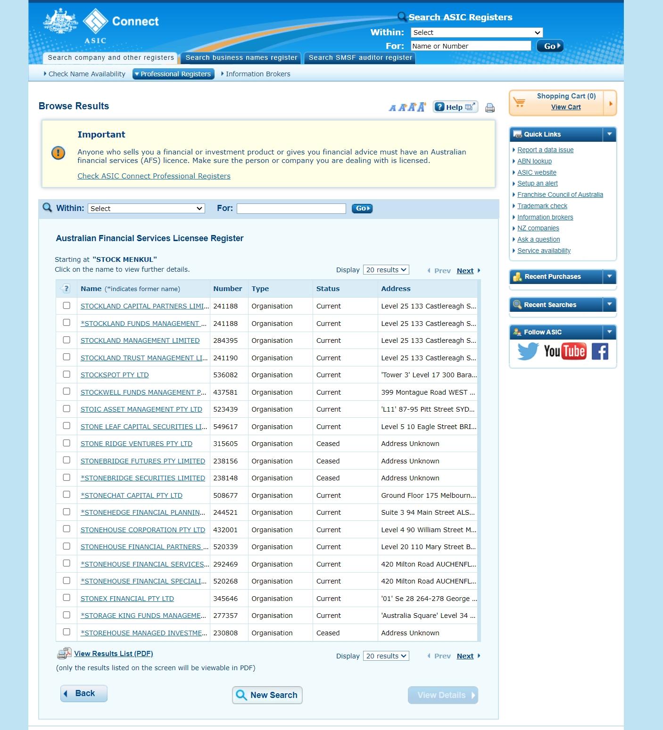Open STOCKWELL FUNDS MANAGEMENT entry
Image resolution: width=663 pixels, height=730 pixels.
tap(143, 392)
